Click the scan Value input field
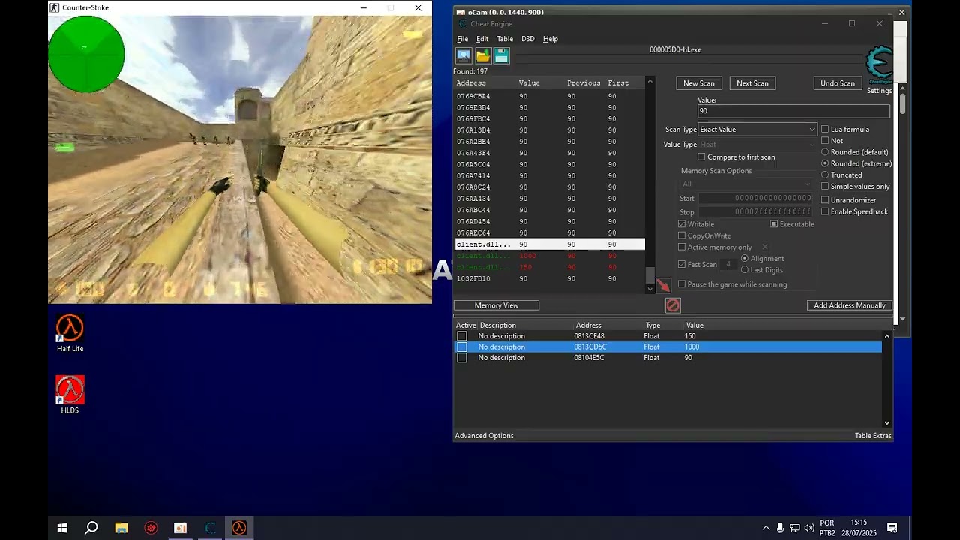 (793, 111)
